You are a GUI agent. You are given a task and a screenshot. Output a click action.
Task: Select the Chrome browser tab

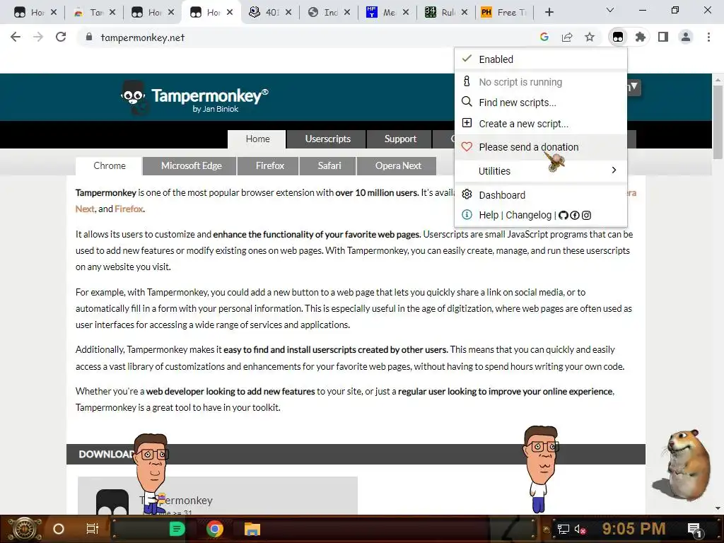(109, 165)
